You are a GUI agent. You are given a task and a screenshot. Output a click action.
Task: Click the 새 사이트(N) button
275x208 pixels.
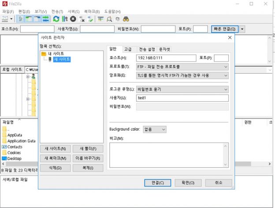click(55, 149)
